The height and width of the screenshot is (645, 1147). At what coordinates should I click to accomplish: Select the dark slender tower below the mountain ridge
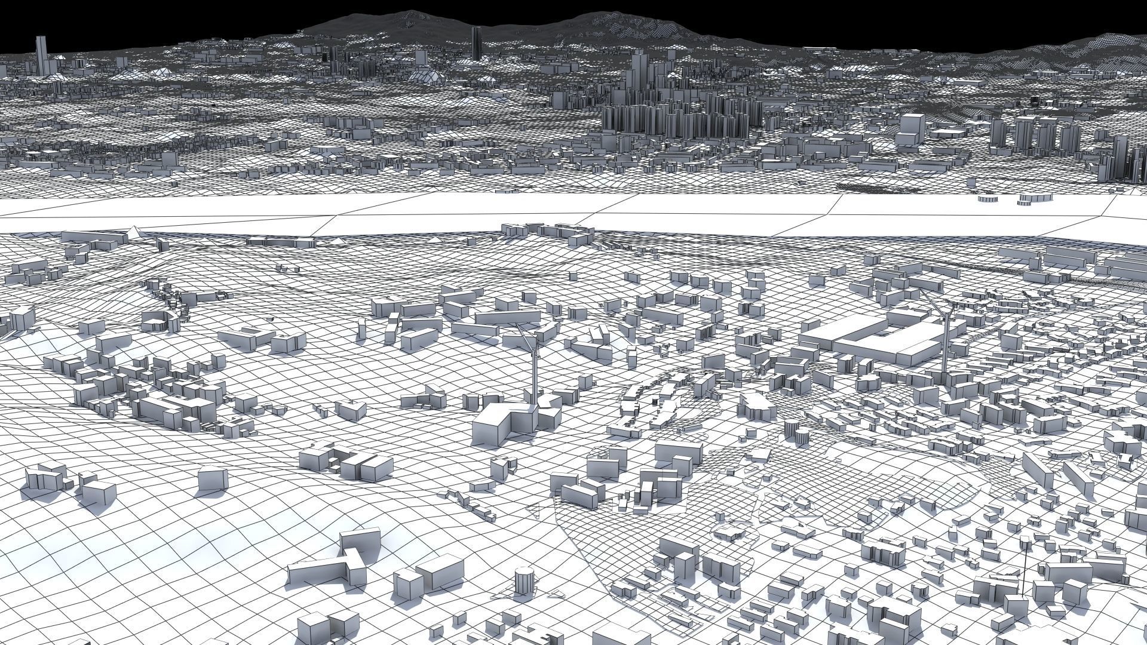pyautogui.click(x=476, y=44)
